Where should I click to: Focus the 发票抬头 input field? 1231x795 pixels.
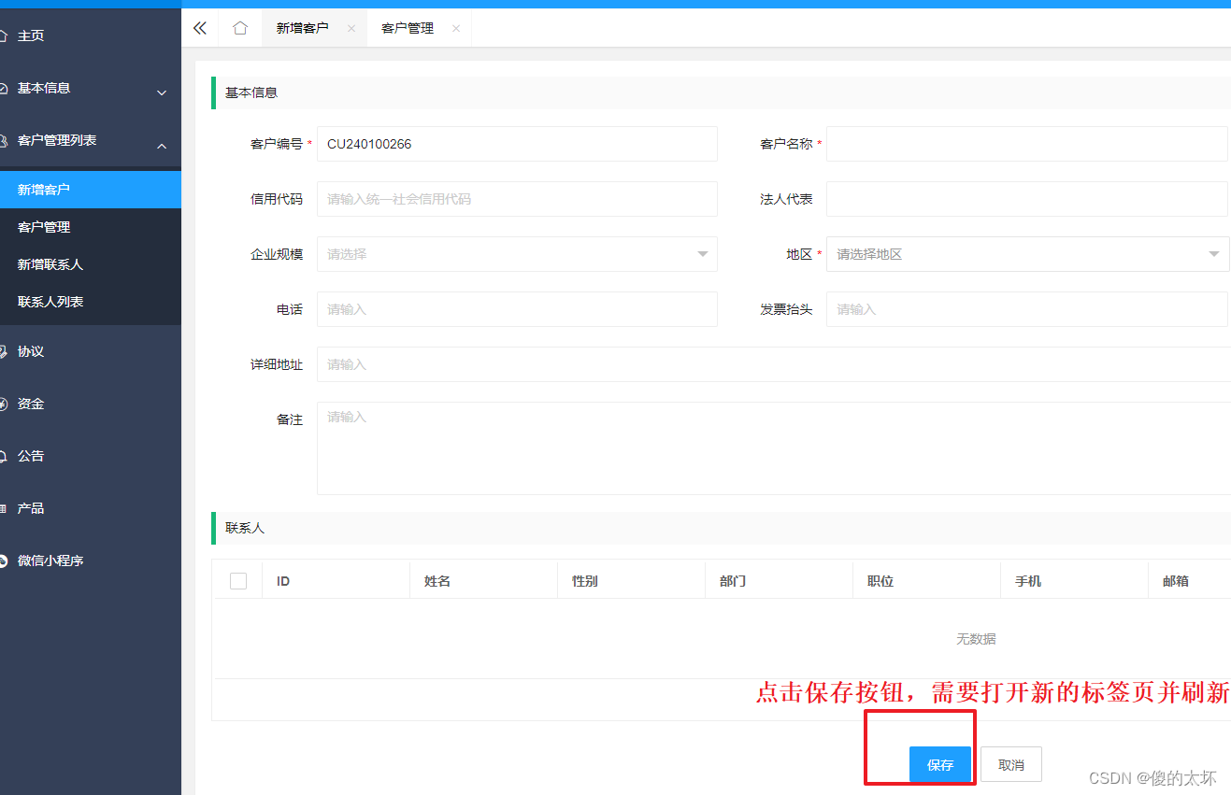(x=1027, y=309)
